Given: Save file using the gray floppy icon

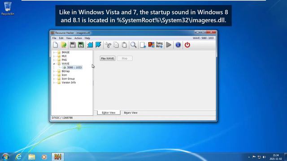Looking at the screenshot, I should click(73, 45).
